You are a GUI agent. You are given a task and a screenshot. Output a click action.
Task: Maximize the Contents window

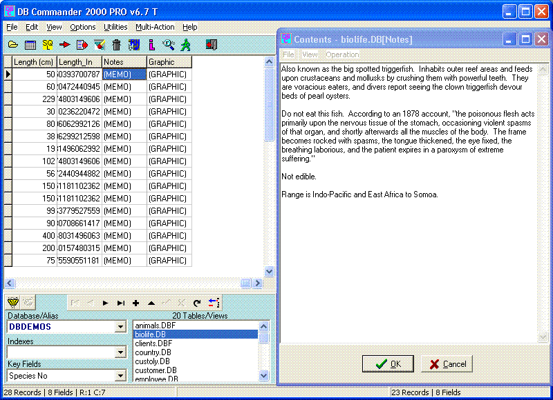[525, 39]
